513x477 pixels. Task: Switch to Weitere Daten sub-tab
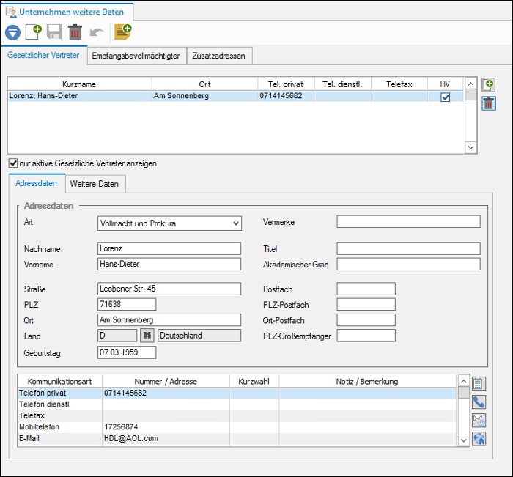[95, 184]
